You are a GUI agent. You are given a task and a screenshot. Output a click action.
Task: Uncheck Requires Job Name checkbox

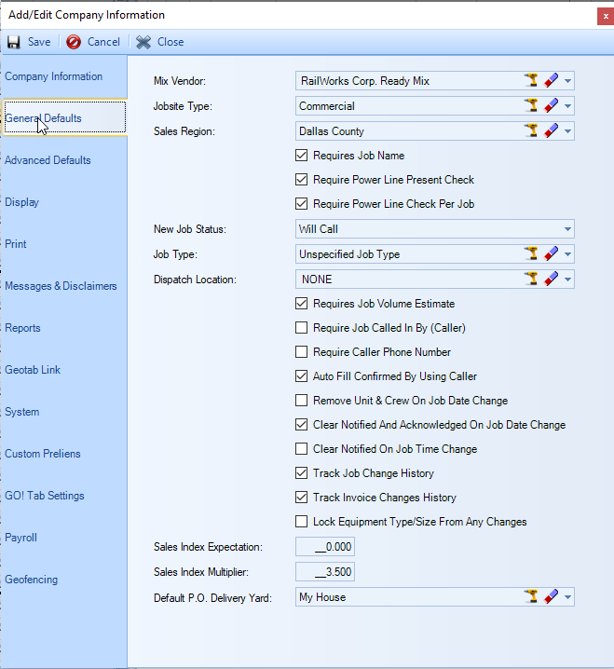(x=301, y=156)
